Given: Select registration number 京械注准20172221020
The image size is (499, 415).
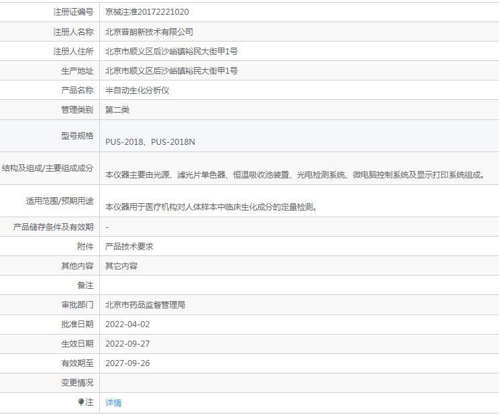Looking at the screenshot, I should (147, 12).
